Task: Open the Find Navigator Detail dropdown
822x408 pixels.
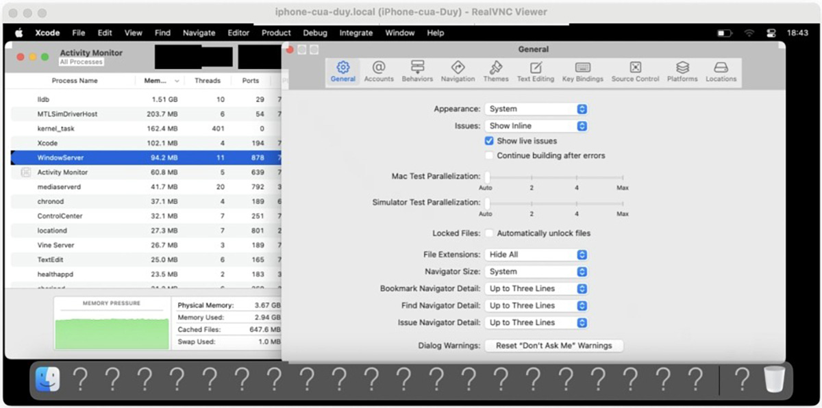Action: coord(536,305)
